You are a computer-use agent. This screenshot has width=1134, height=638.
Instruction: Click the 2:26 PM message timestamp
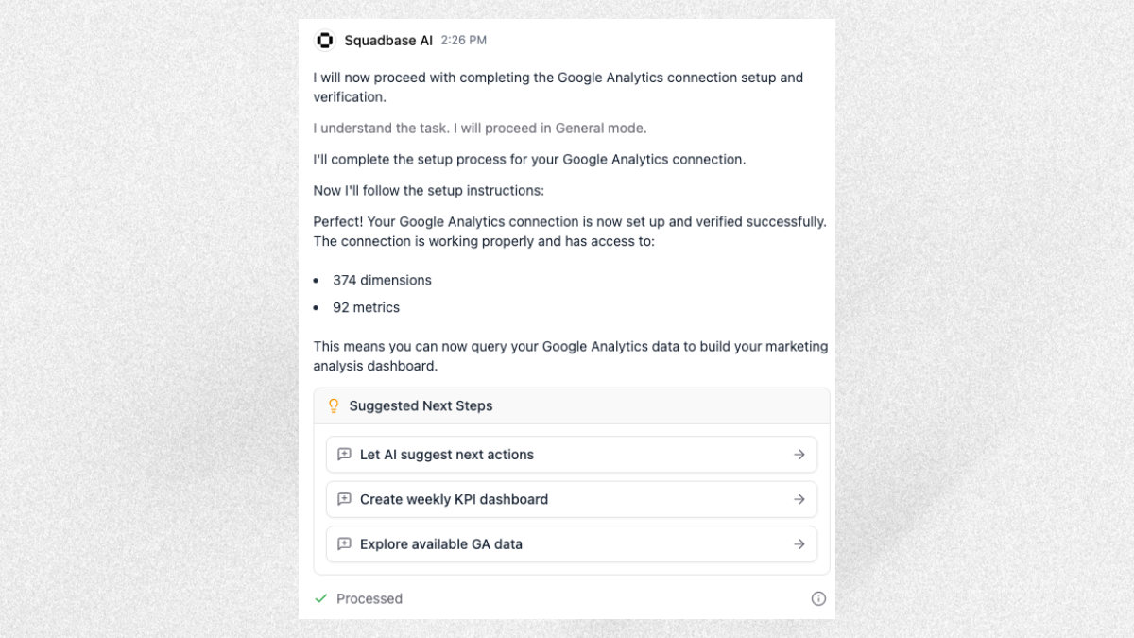pos(464,41)
